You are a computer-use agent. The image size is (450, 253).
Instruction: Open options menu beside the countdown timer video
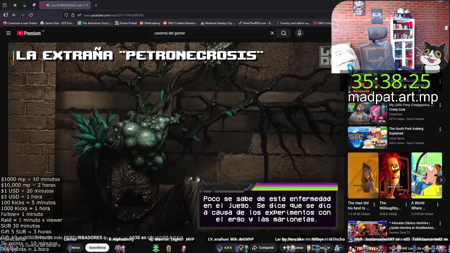(440, 81)
